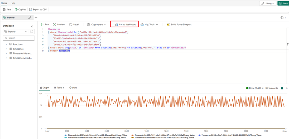The width and height of the screenshot is (289, 139).
Task: Toggle legend series a679c189-1ae8-448b avg_Value
Action: [x=163, y=137]
